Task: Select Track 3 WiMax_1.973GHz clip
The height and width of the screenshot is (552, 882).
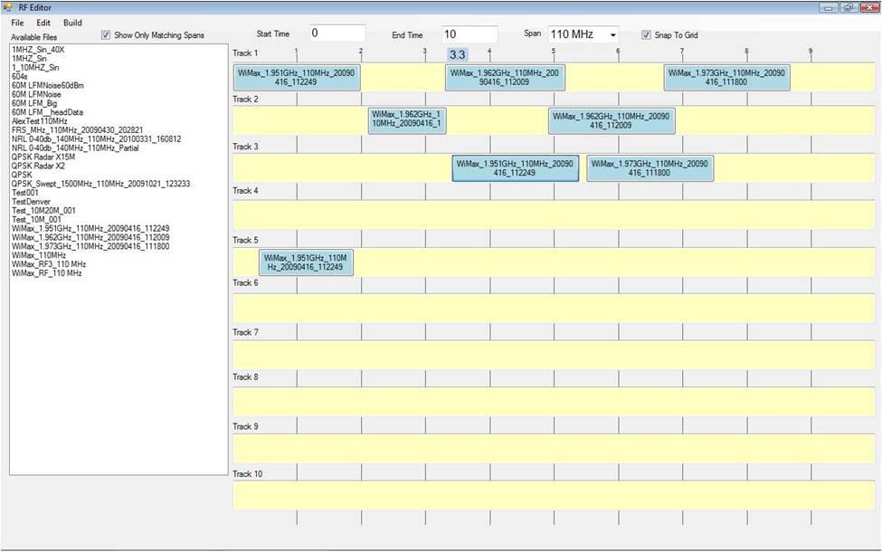Action: click(x=650, y=168)
